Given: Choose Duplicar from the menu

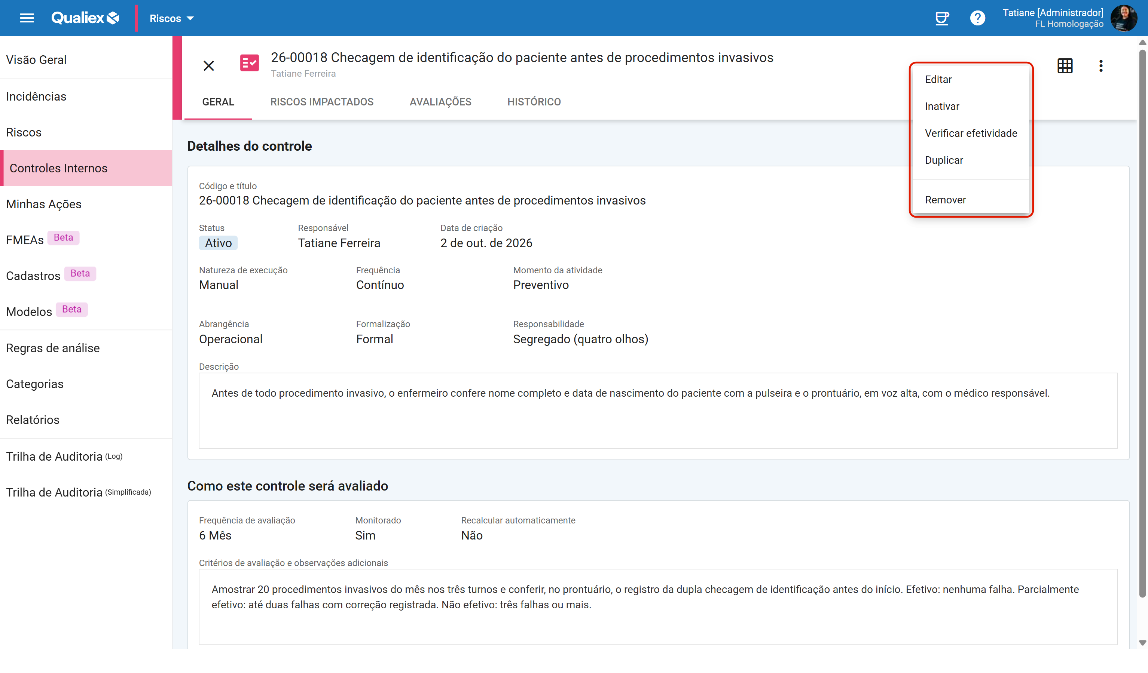Looking at the screenshot, I should 971,160.
